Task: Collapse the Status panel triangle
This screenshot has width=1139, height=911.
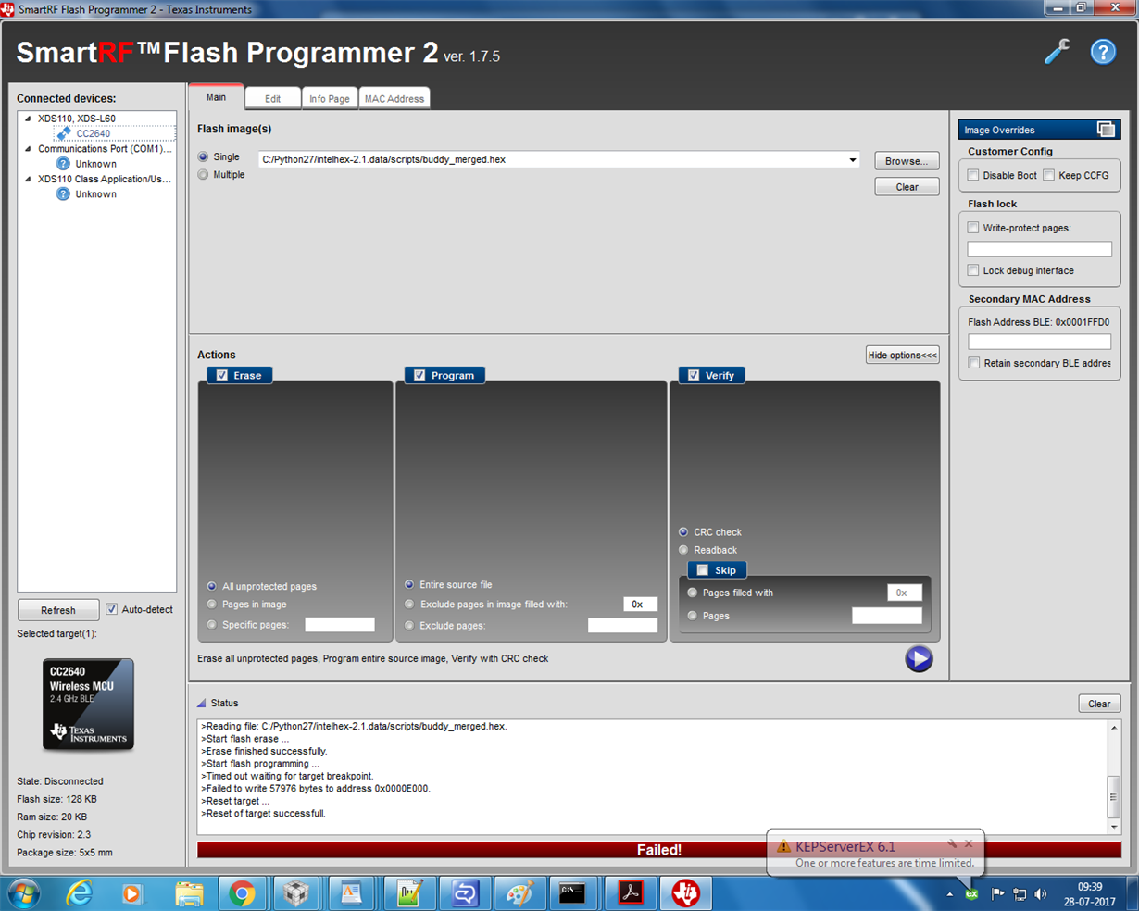Action: pyautogui.click(x=201, y=704)
